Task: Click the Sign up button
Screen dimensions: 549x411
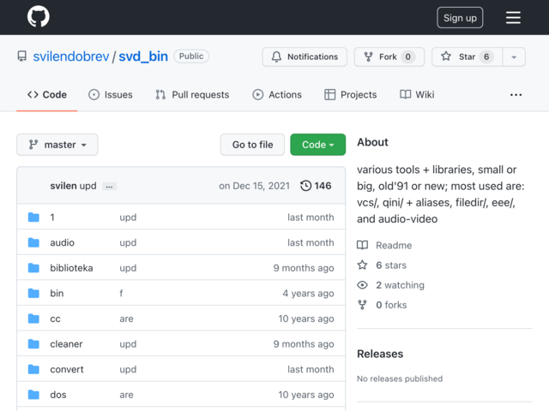Action: pyautogui.click(x=460, y=17)
